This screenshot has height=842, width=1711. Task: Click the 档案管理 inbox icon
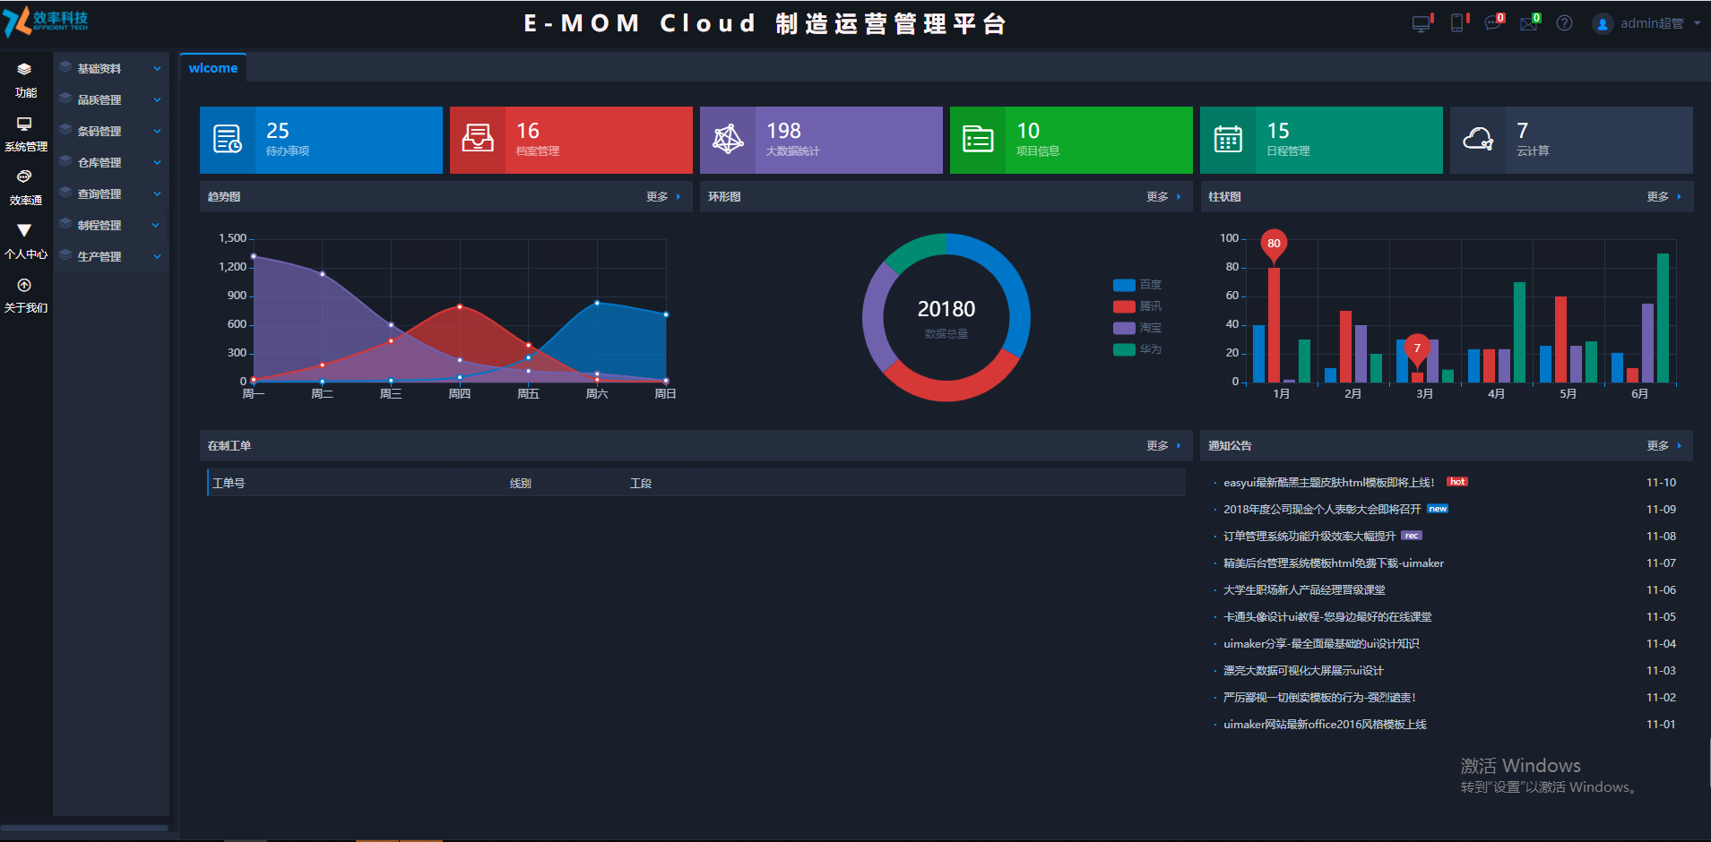point(478,140)
